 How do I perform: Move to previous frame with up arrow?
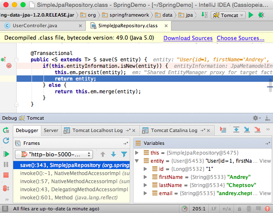pos(103,154)
